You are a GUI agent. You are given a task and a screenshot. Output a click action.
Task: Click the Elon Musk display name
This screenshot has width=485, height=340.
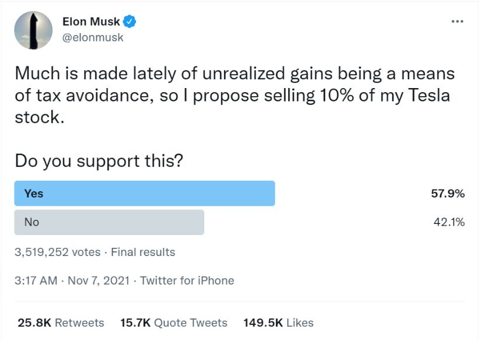91,22
